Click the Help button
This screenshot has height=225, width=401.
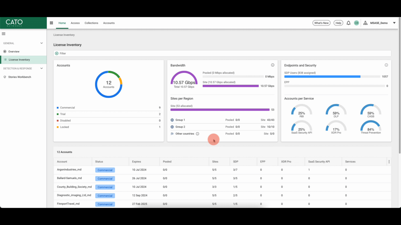338,23
